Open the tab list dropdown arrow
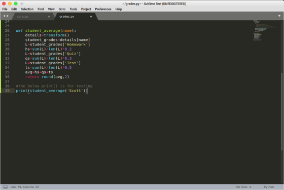The width and height of the screenshot is (284, 190). (x=279, y=16)
